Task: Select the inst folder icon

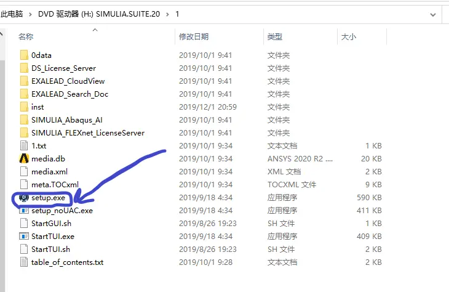Action: 24,107
